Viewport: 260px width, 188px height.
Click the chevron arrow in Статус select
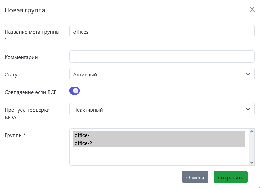248,74
